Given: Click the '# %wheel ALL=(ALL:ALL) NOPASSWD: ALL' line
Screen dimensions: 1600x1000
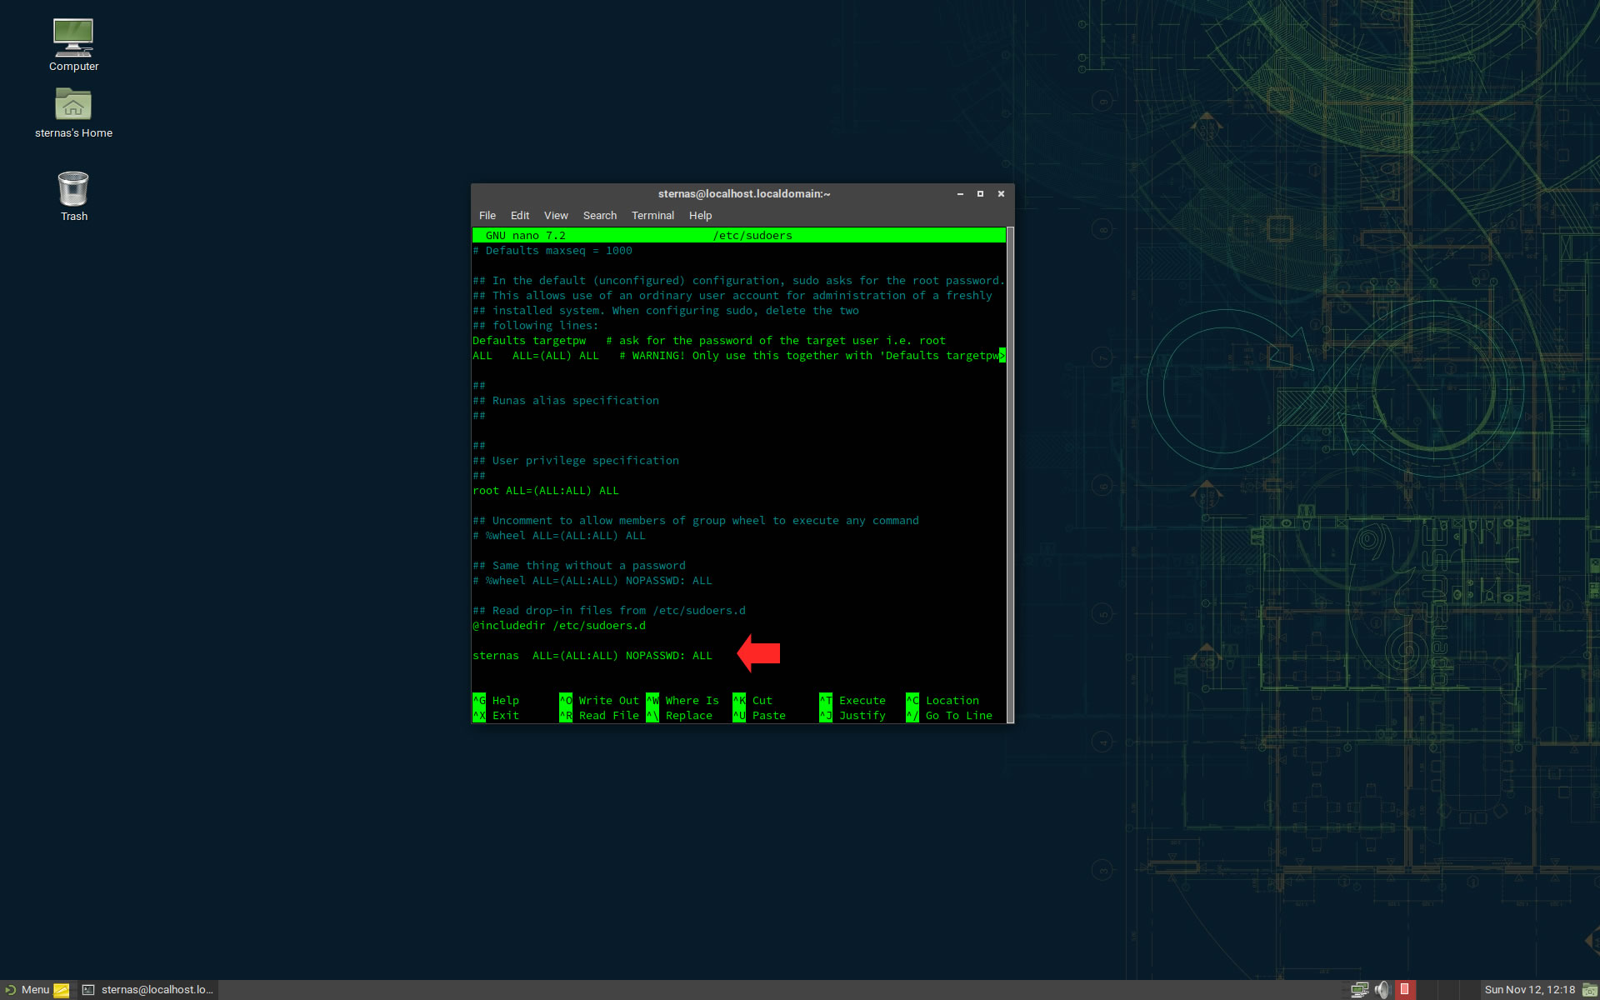Looking at the screenshot, I should [592, 581].
